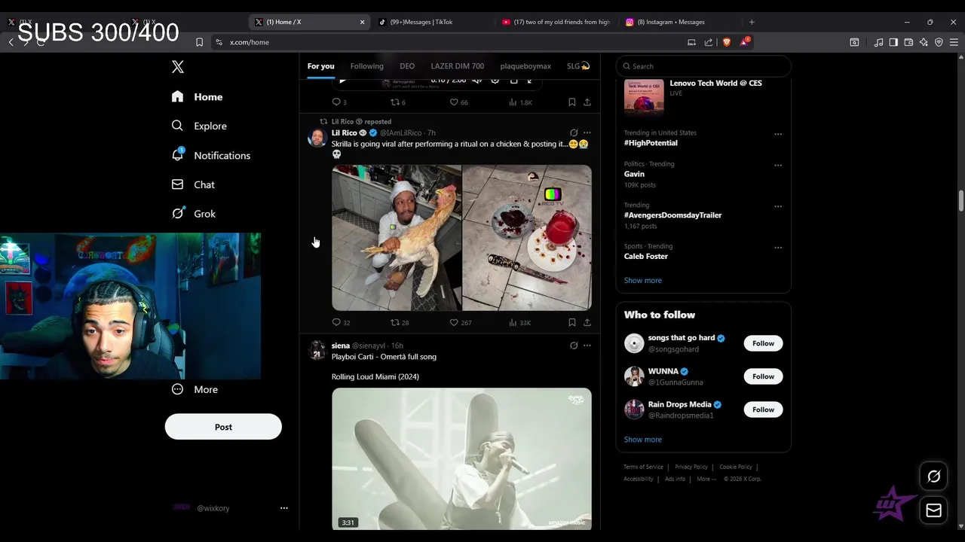
Task: Open Brave VPN shield icon
Action: [939, 42]
